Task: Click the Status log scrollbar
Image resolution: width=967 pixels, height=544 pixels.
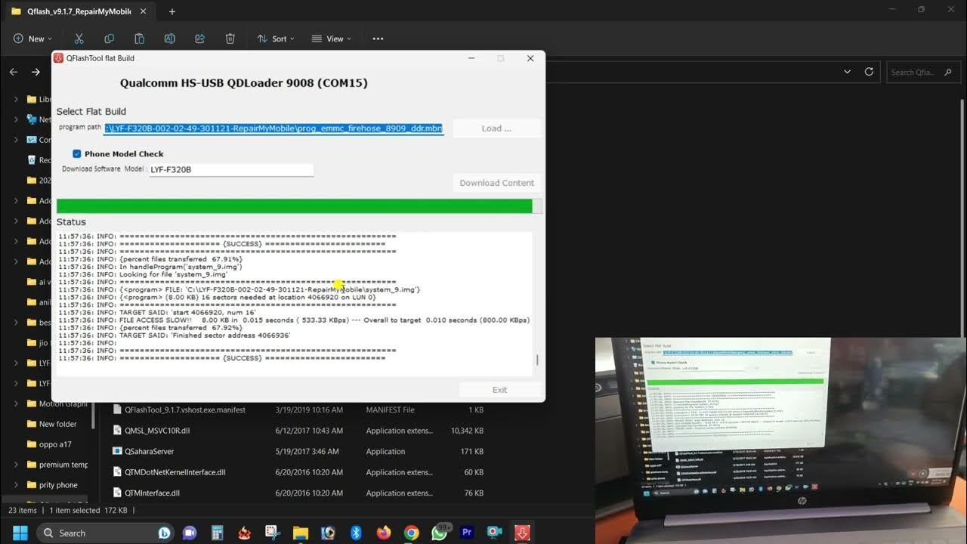Action: [x=537, y=360]
